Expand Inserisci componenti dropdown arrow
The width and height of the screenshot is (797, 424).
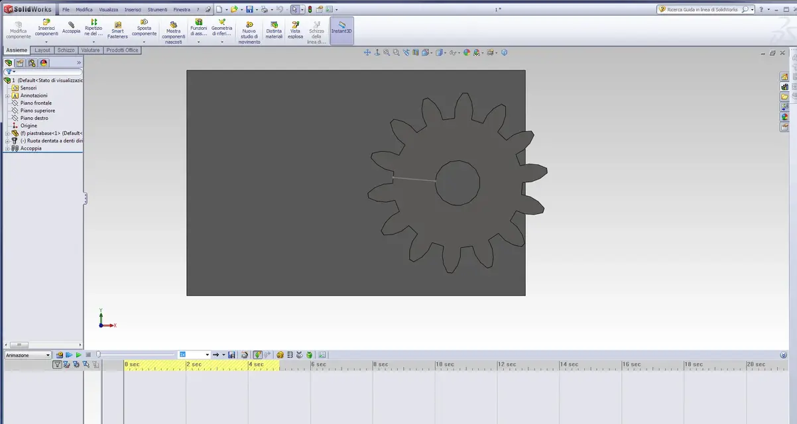46,42
